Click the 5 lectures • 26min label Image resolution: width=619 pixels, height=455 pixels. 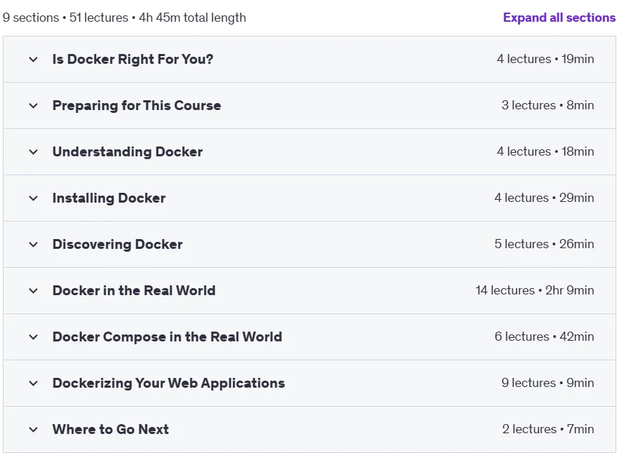pos(544,244)
